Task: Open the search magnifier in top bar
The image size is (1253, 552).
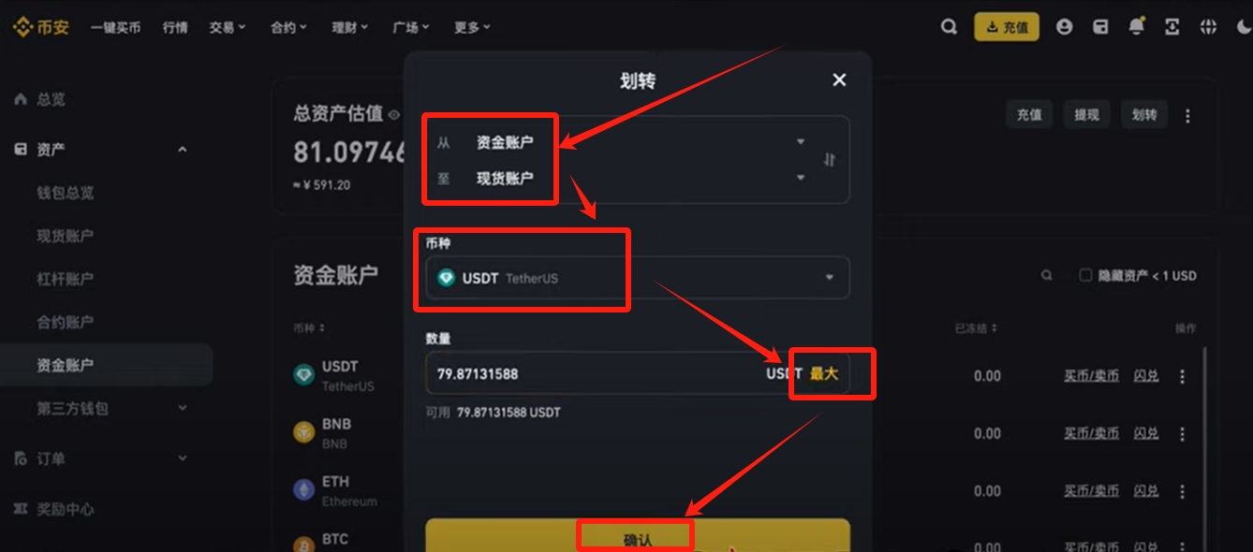Action: pyautogui.click(x=949, y=27)
